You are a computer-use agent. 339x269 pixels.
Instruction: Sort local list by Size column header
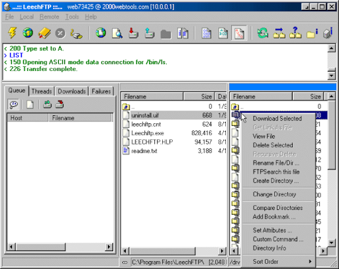click(x=199, y=97)
